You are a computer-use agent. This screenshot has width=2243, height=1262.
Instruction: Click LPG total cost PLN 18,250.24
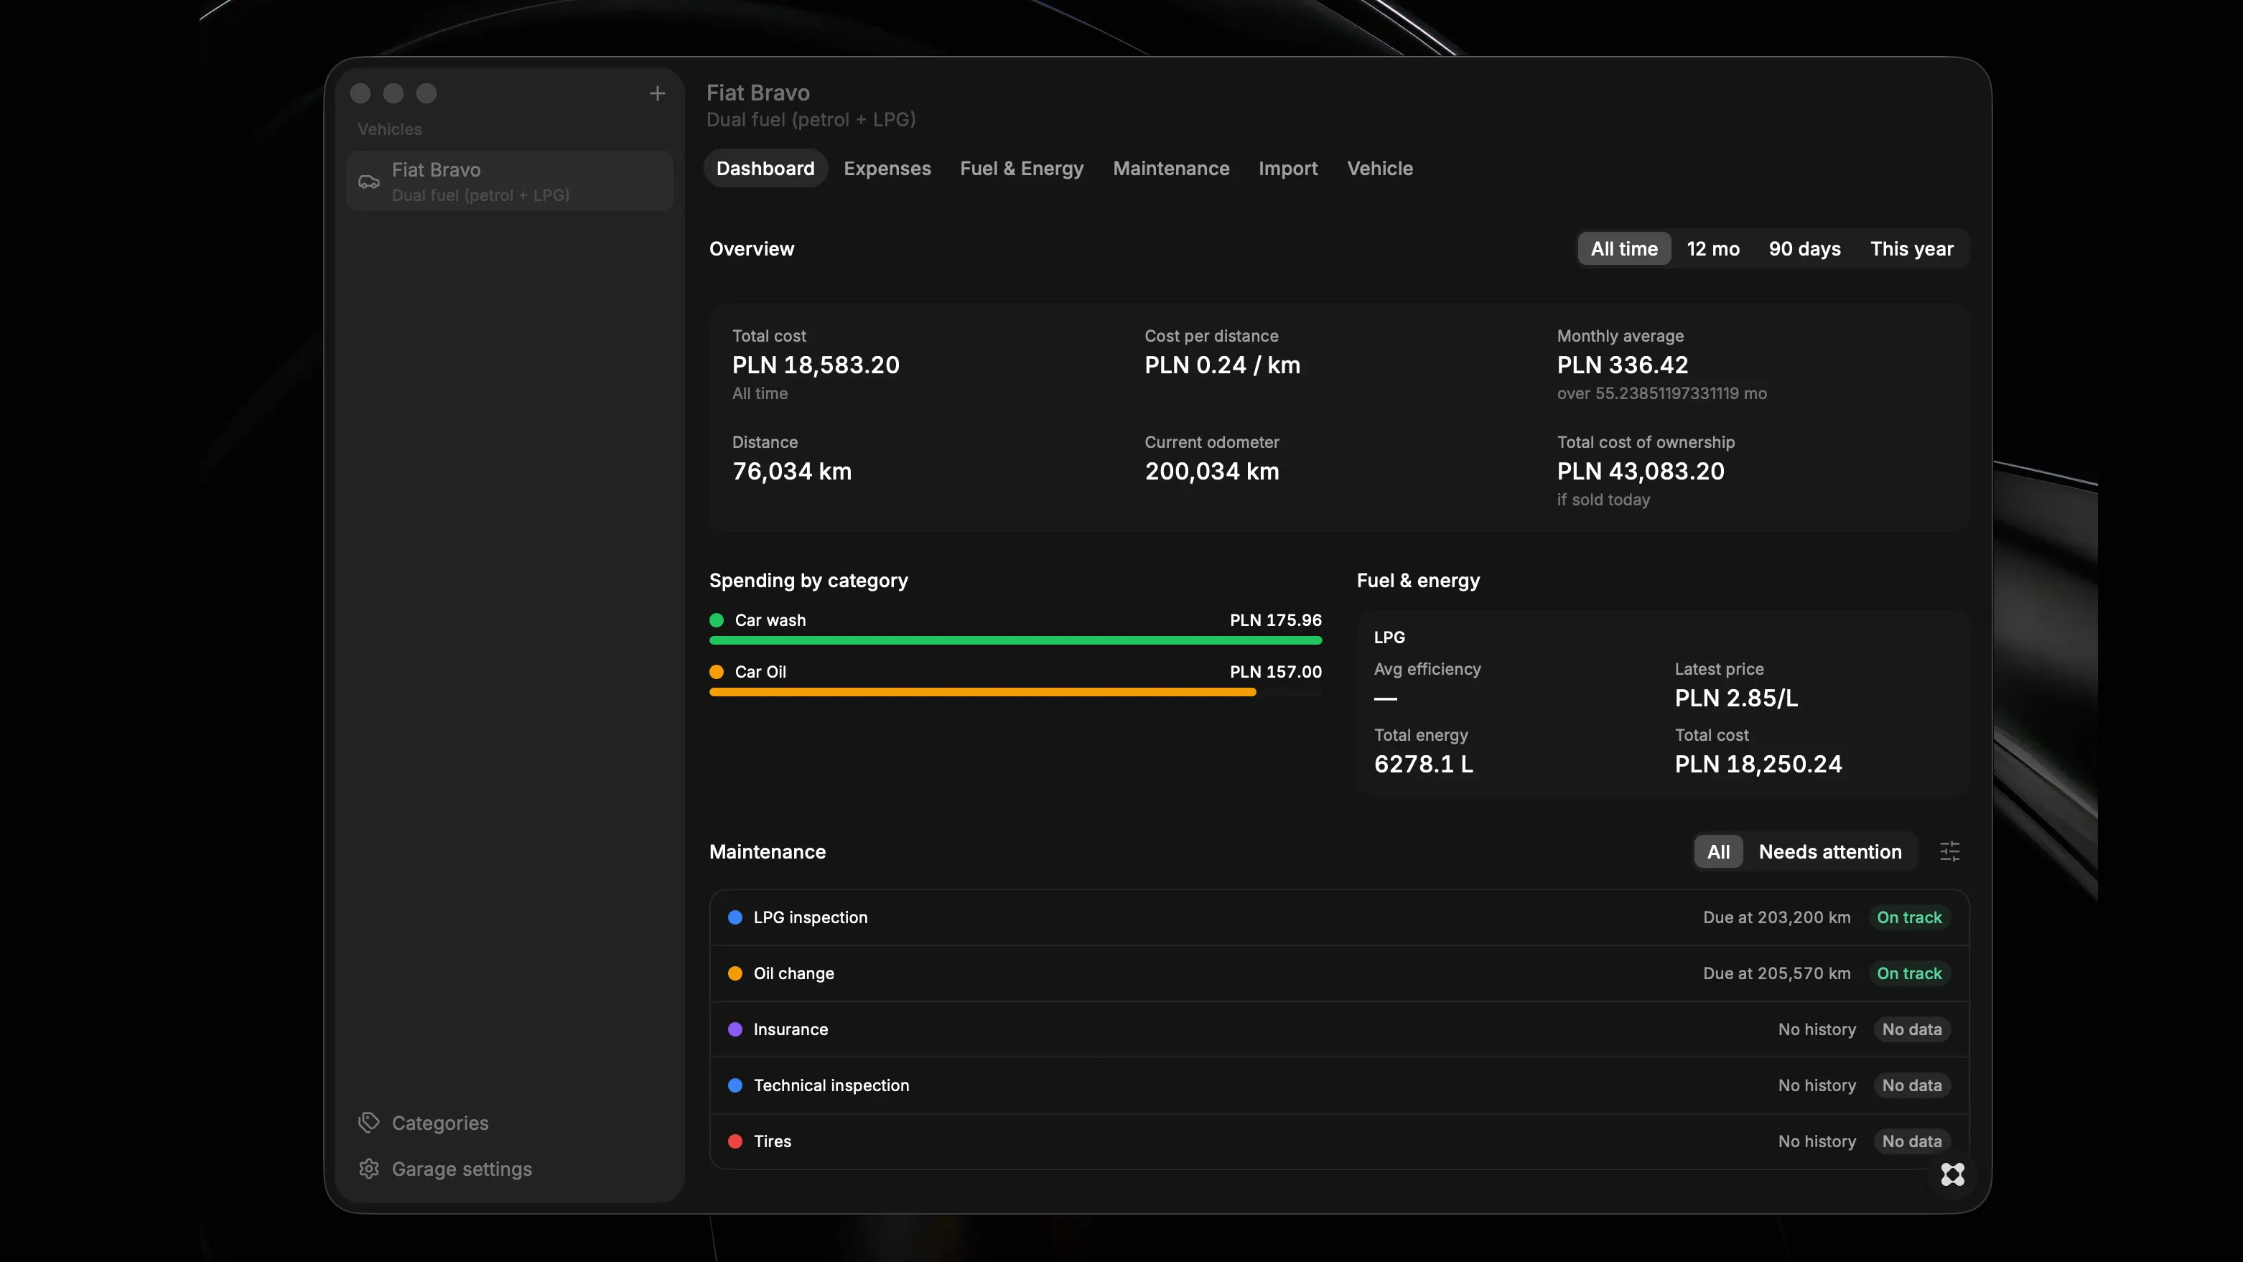[x=1758, y=764]
